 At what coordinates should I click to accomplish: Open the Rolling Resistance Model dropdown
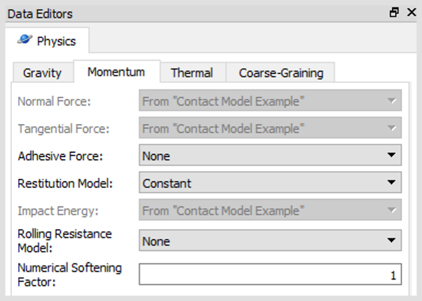[x=270, y=240]
